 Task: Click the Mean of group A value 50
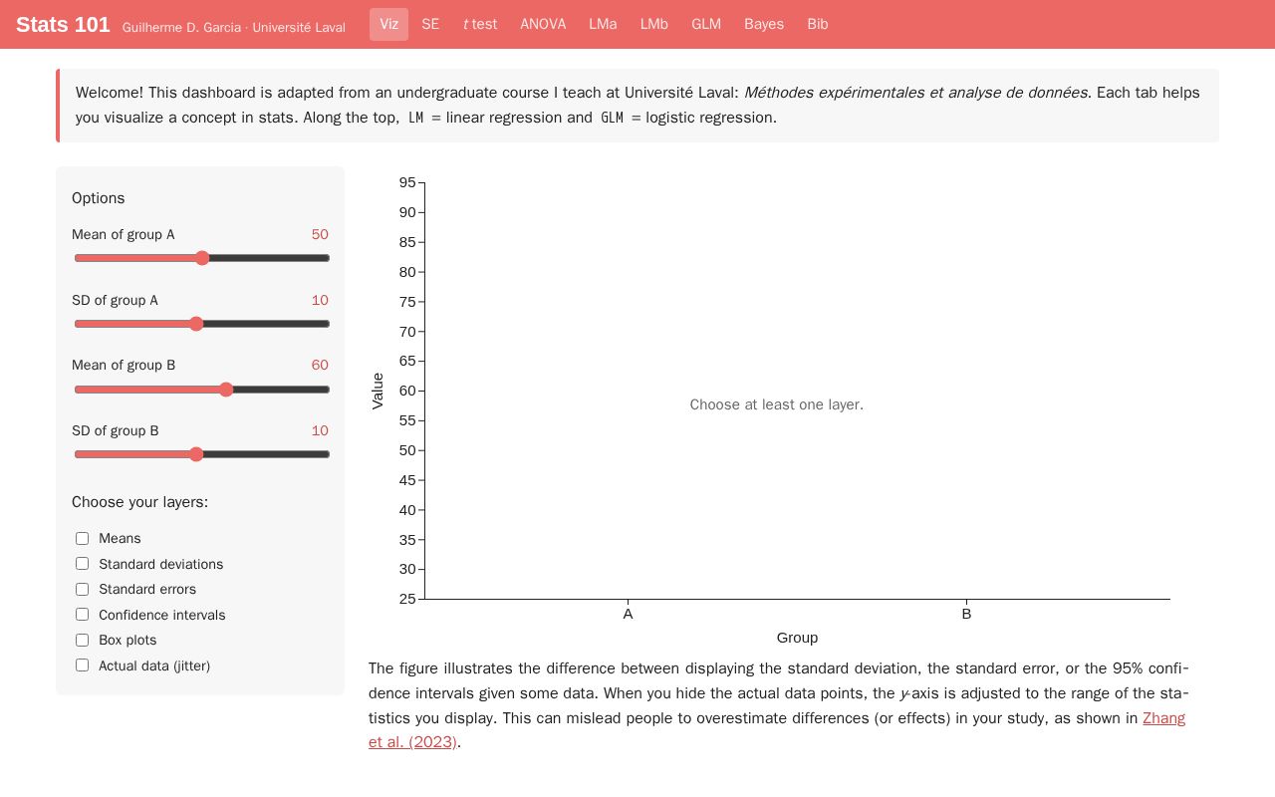click(320, 234)
